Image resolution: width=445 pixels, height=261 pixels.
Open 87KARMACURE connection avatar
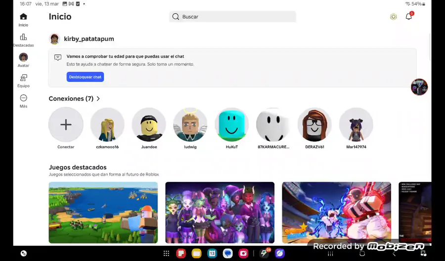(x=273, y=124)
